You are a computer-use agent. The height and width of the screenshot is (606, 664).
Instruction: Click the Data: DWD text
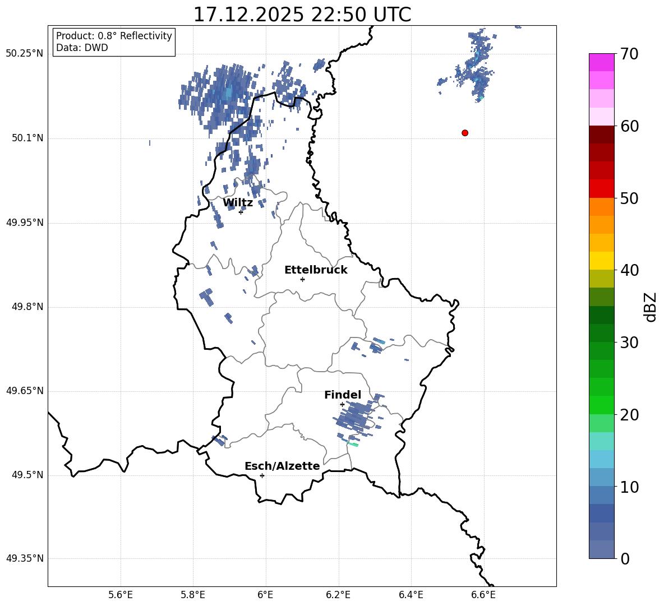tap(82, 48)
